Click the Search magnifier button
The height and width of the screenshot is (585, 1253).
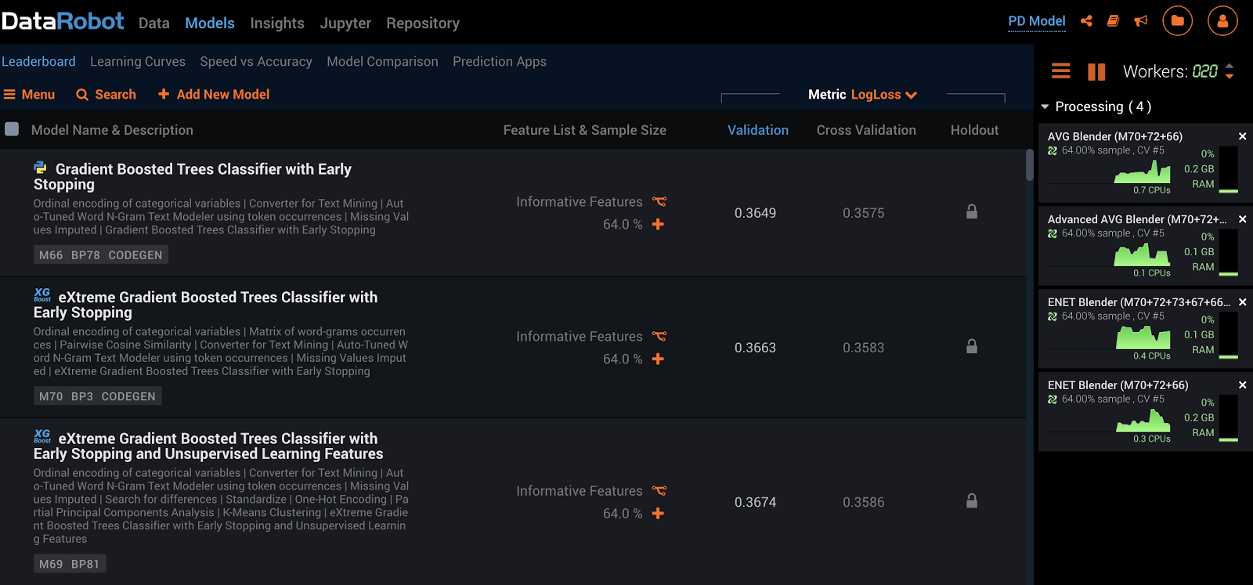pos(106,95)
